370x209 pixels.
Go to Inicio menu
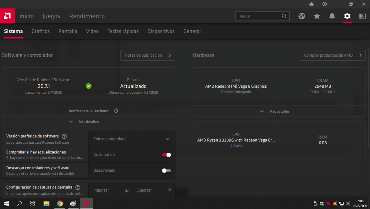(27, 16)
